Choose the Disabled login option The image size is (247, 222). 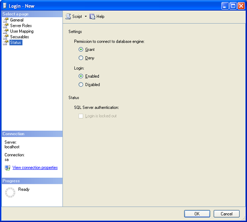pos(81,85)
